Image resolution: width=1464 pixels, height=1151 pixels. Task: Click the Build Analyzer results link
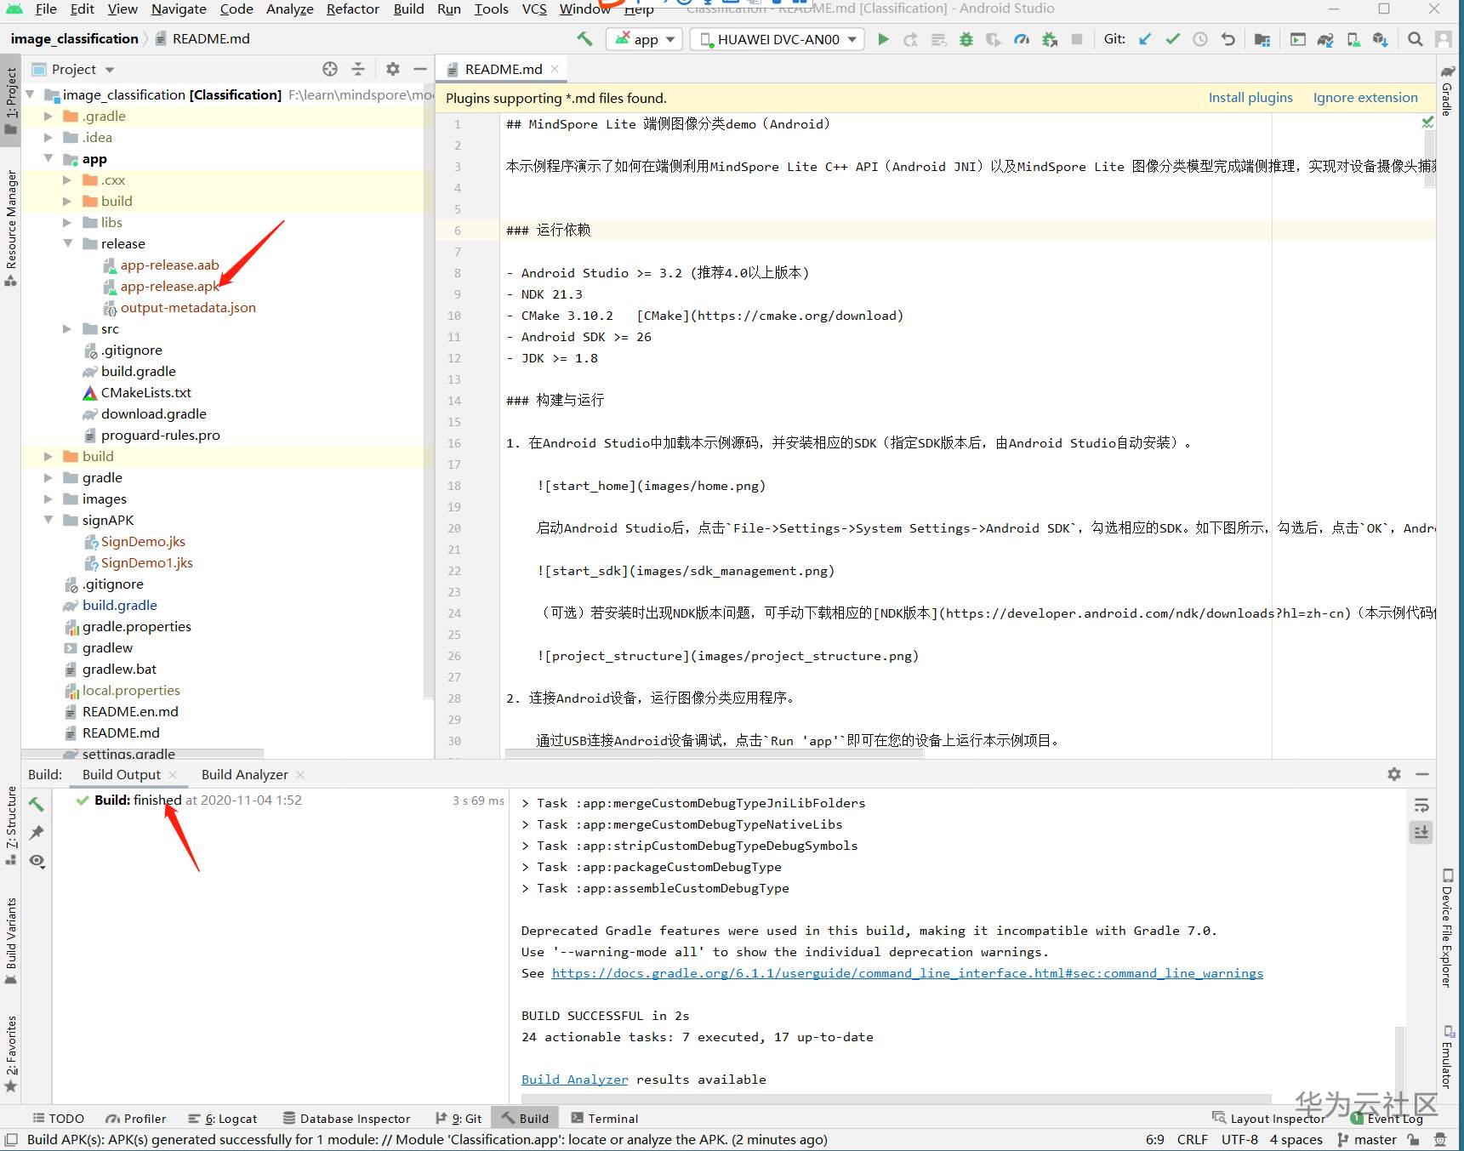[575, 1080]
